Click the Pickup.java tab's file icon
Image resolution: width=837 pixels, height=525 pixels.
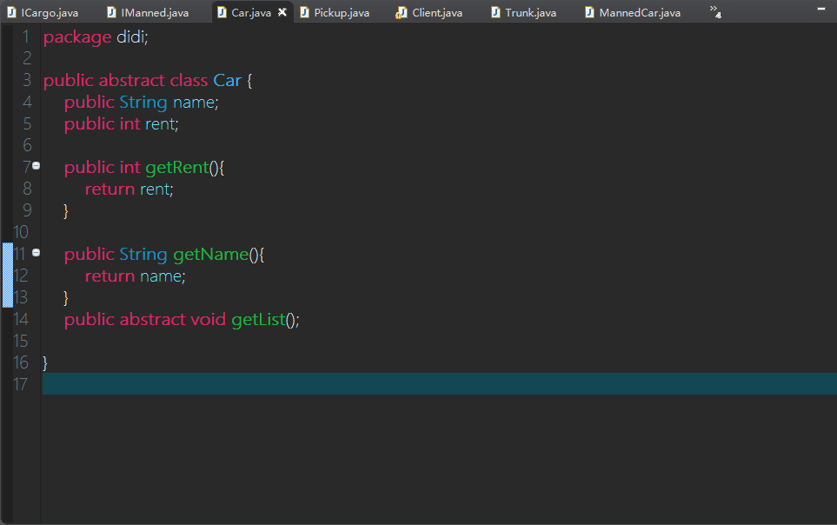coord(304,13)
